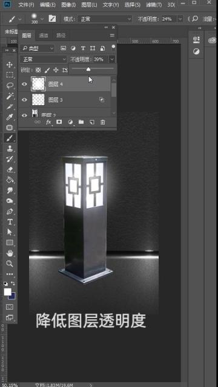Open the 图像(I) menu
The width and height of the screenshot is (218, 387).
68,5
